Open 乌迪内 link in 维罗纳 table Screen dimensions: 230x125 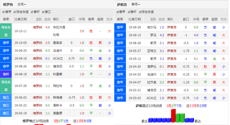coord(57,51)
